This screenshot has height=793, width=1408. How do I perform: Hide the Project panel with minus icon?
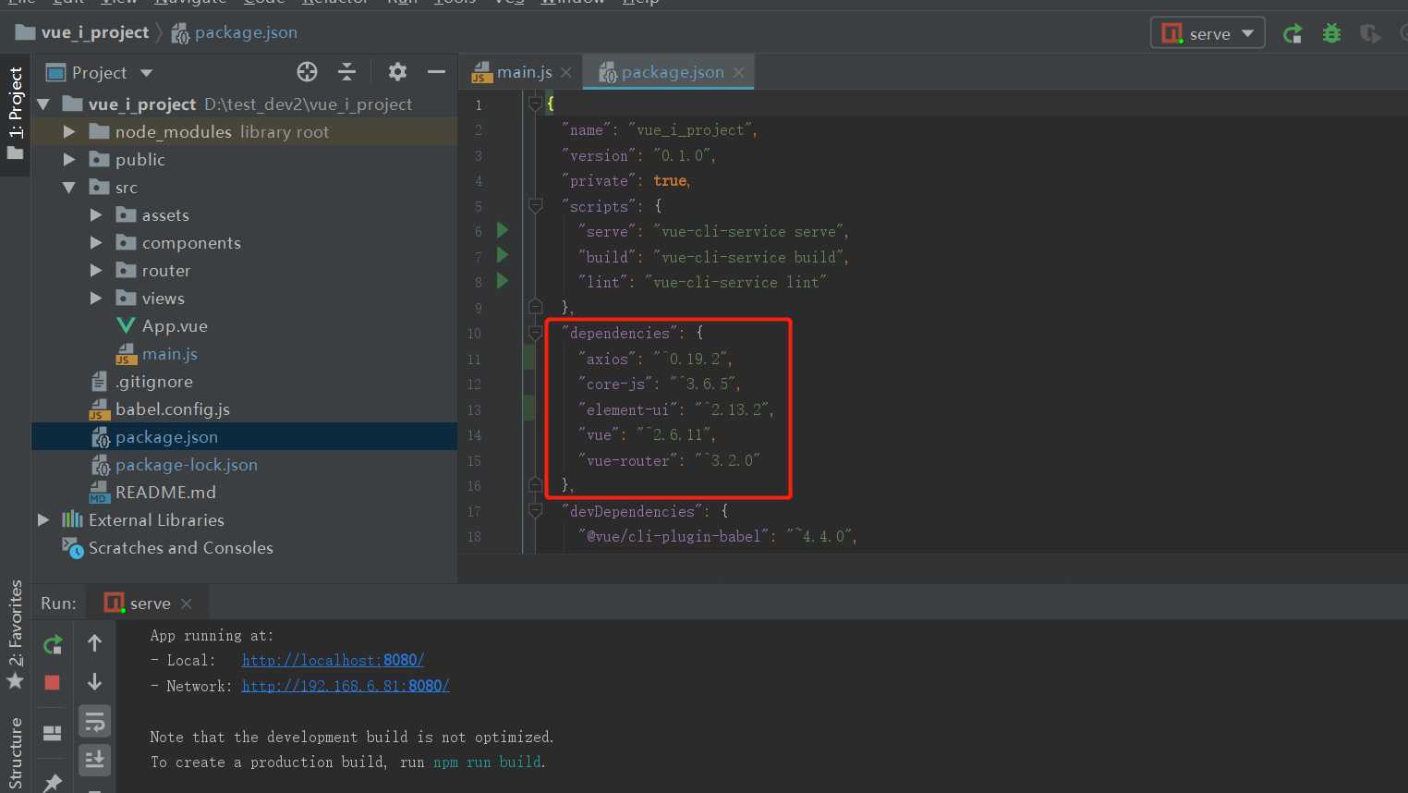[x=436, y=72]
